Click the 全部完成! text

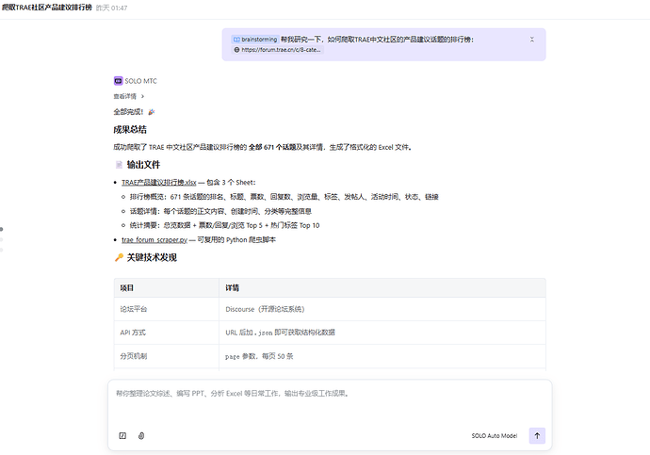(128, 112)
